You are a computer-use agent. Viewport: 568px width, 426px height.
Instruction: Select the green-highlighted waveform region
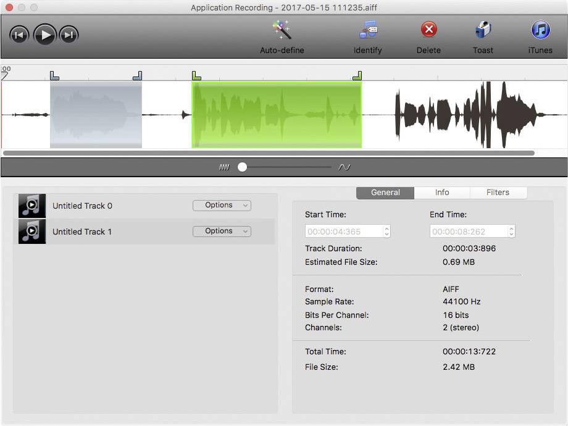point(277,114)
